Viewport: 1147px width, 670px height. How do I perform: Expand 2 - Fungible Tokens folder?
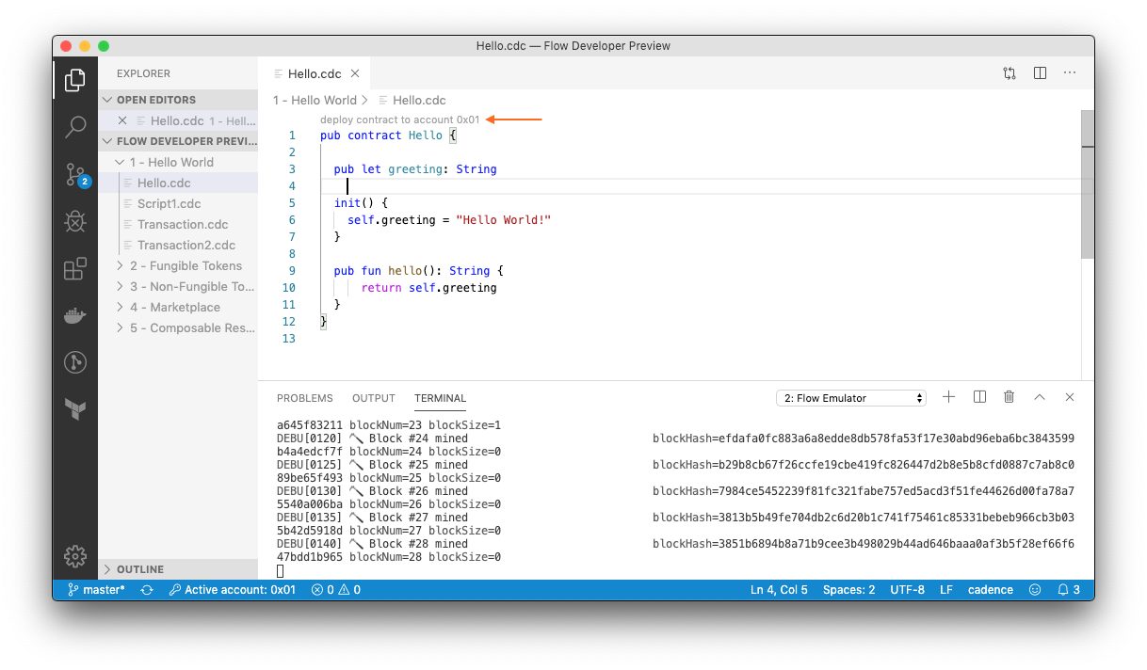pos(178,265)
